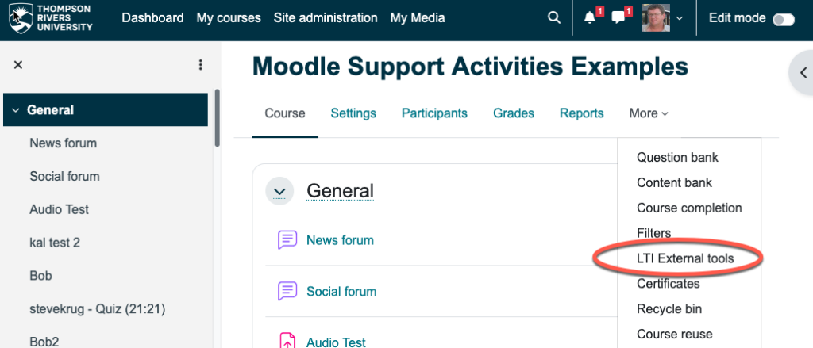Open the Grades tab

(514, 113)
